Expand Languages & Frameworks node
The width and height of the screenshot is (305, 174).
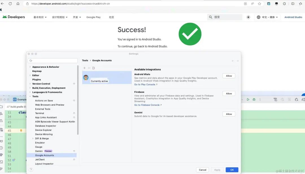click(x=30, y=92)
